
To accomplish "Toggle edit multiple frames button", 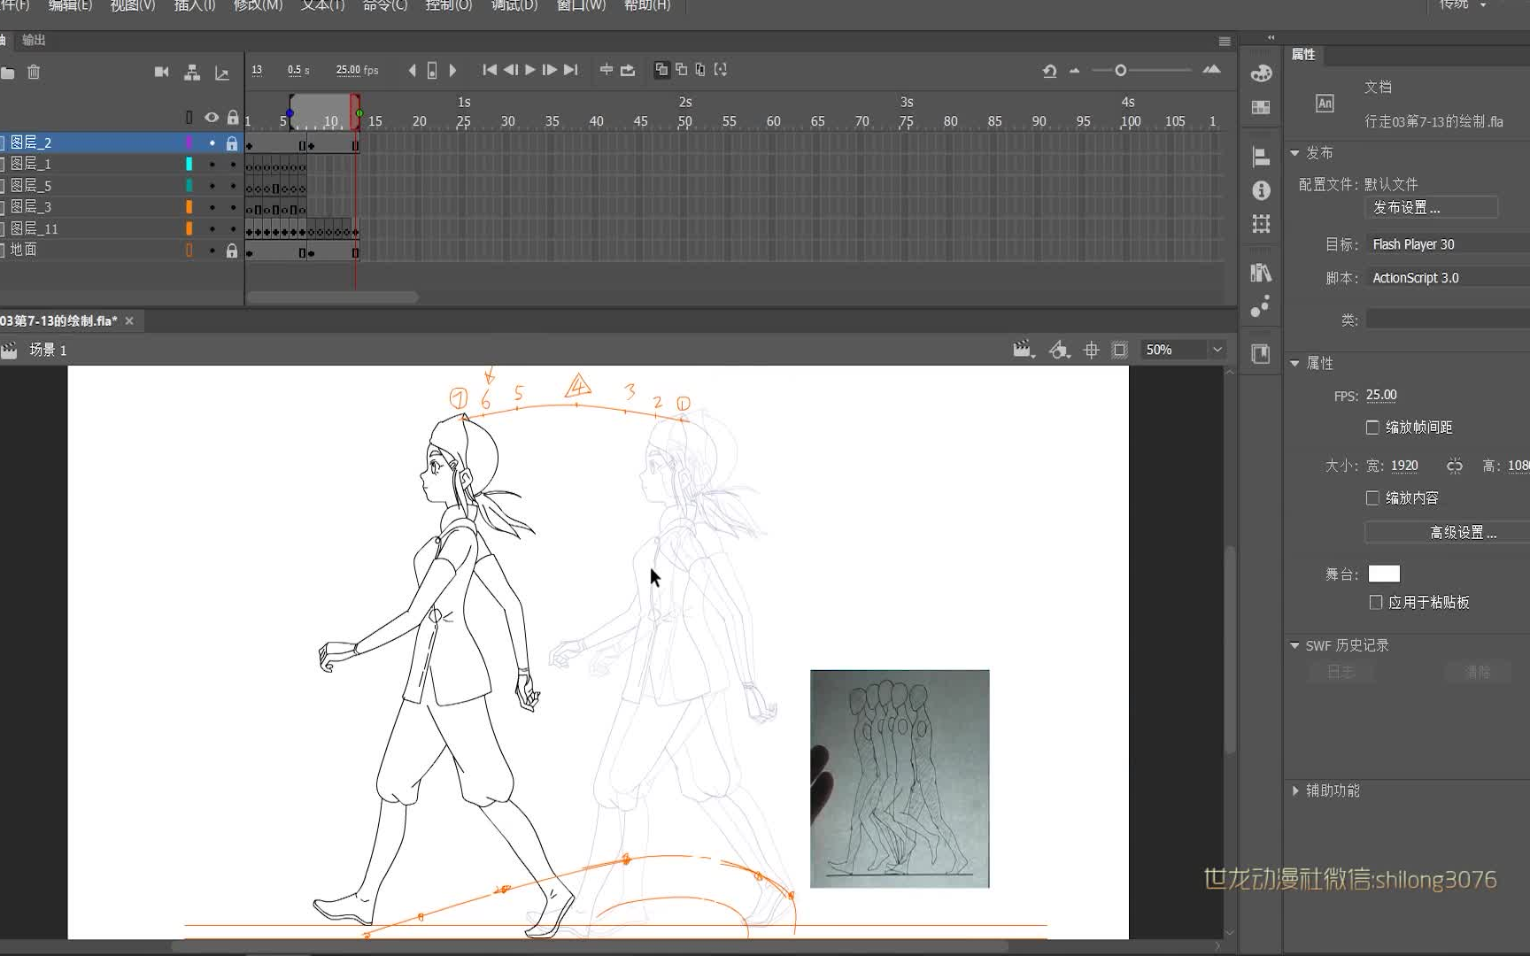I will point(700,69).
